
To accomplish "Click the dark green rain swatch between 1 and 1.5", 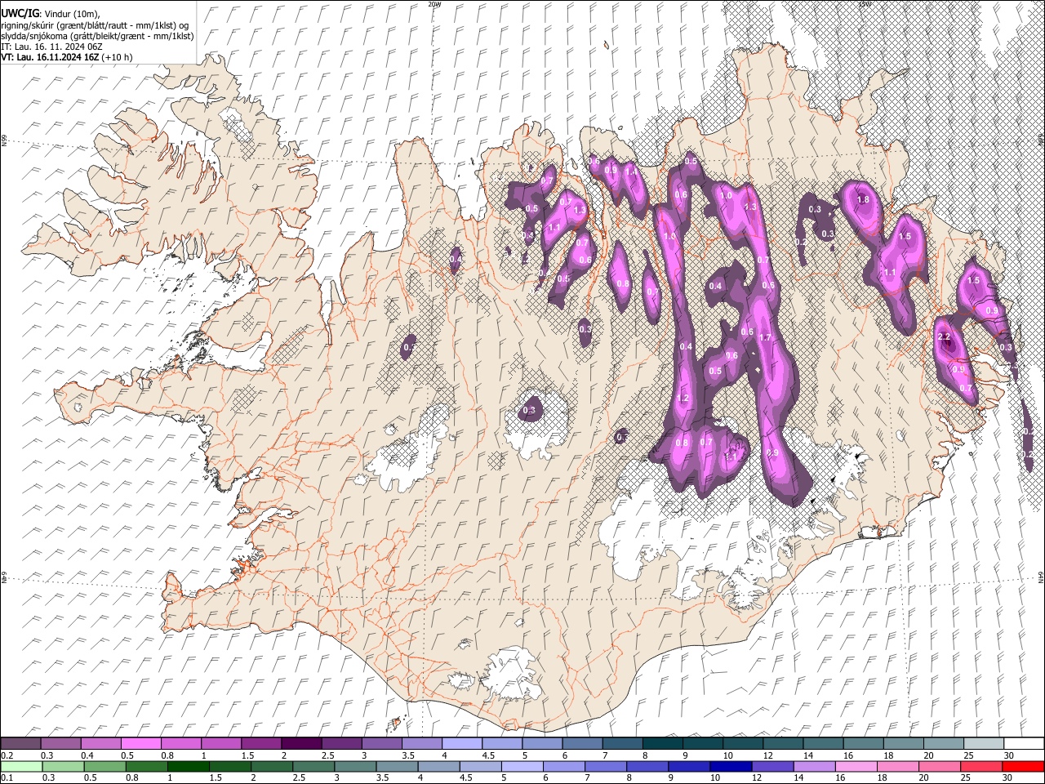I will [189, 766].
